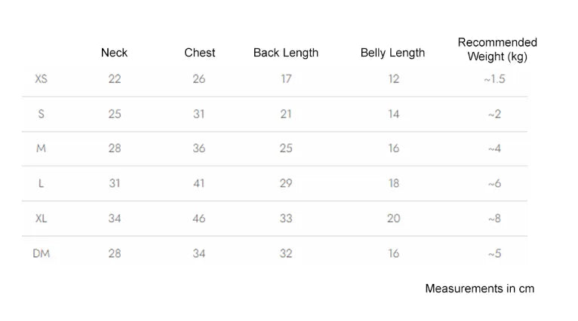The width and height of the screenshot is (578, 321).
Task: Click the DM recommended weight ~5
Action: tap(494, 254)
